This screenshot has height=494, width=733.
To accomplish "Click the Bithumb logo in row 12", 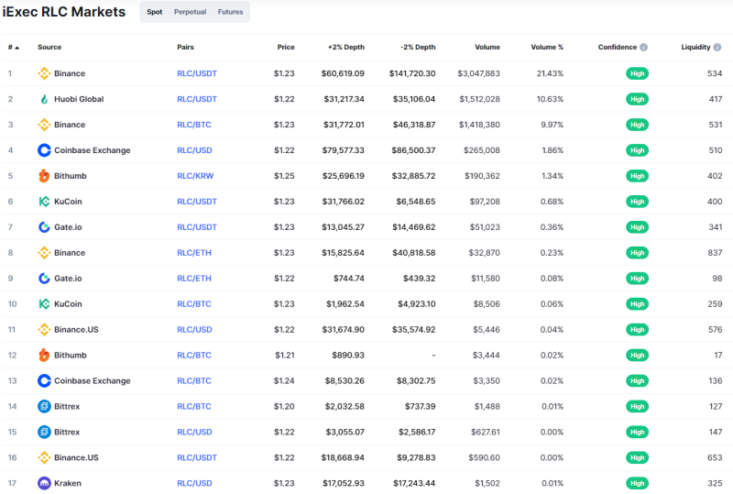I will pyautogui.click(x=44, y=355).
